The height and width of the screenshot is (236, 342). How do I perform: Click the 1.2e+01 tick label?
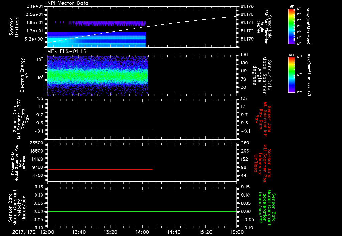click(34, 31)
